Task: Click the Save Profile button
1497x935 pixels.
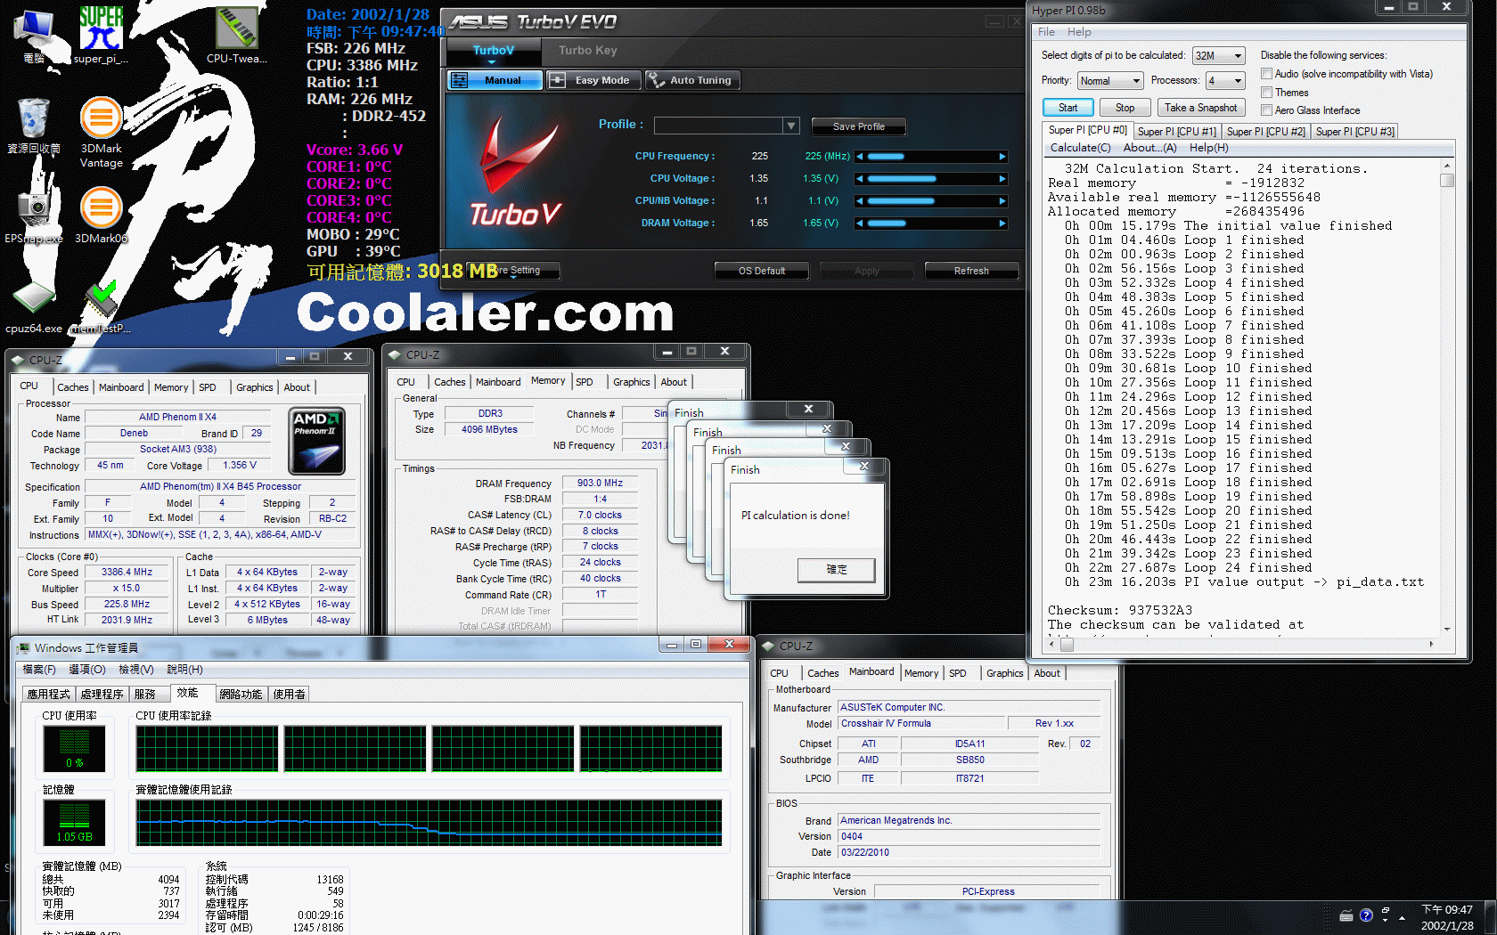Action: [858, 126]
